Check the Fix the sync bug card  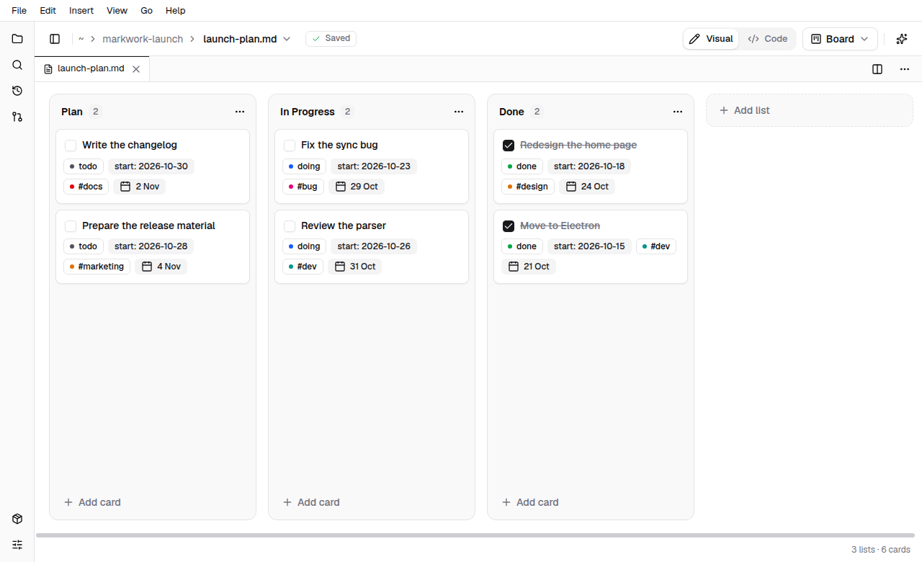click(290, 146)
